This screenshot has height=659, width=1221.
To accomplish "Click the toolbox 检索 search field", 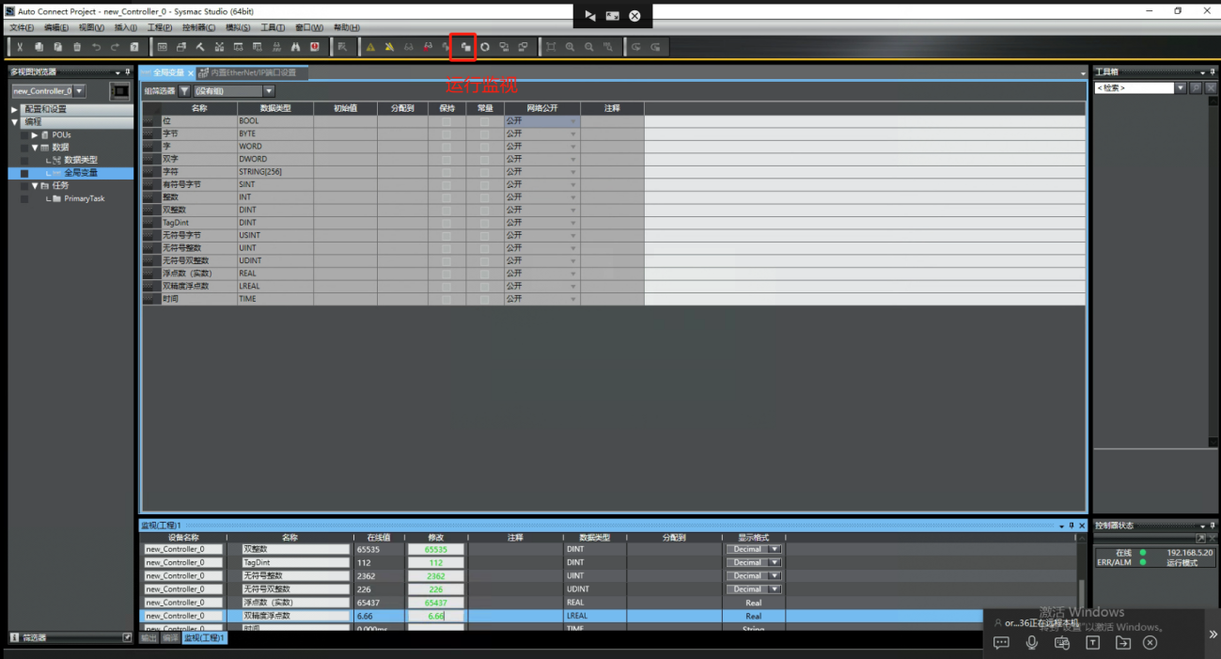I will pyautogui.click(x=1134, y=87).
